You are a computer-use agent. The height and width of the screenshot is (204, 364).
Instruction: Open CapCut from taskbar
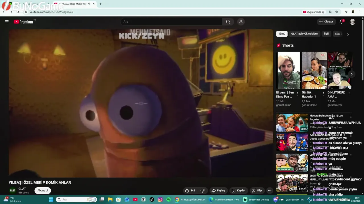point(143,199)
